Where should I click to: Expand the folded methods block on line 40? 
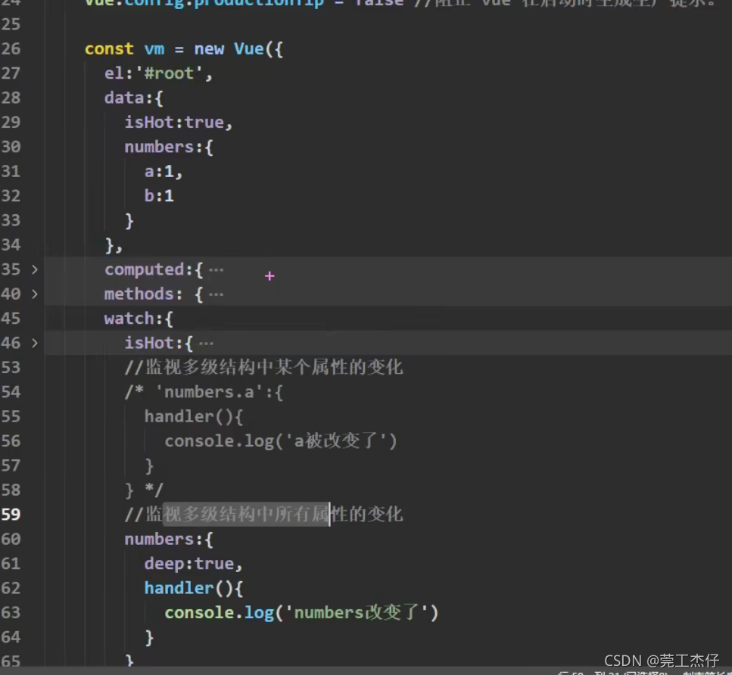coord(35,294)
